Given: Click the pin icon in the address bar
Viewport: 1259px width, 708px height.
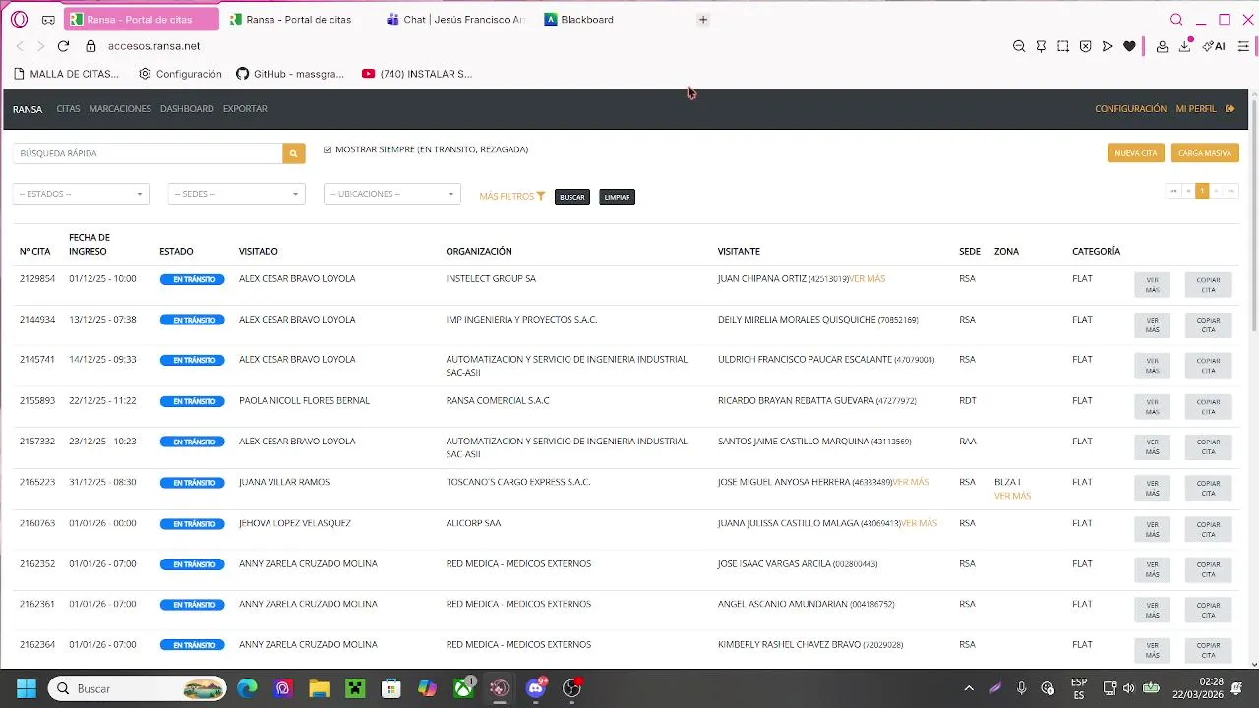Looking at the screenshot, I should click(1041, 46).
